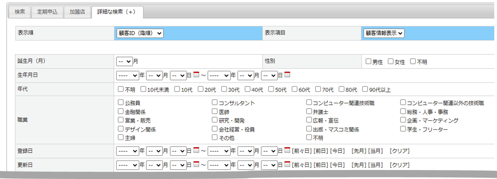The width and height of the screenshot is (497, 179).
Task: Click the [クリア] link in 更新日 row
Action: (x=399, y=165)
